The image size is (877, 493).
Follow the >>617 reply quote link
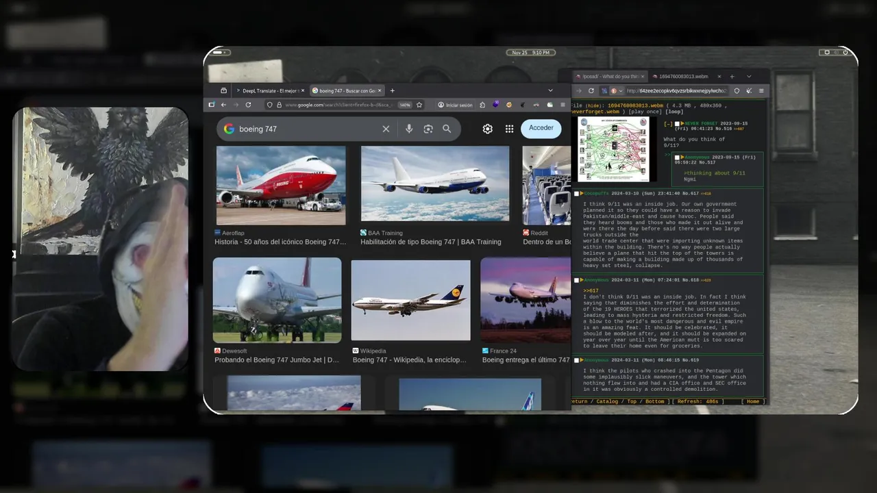[591, 290]
